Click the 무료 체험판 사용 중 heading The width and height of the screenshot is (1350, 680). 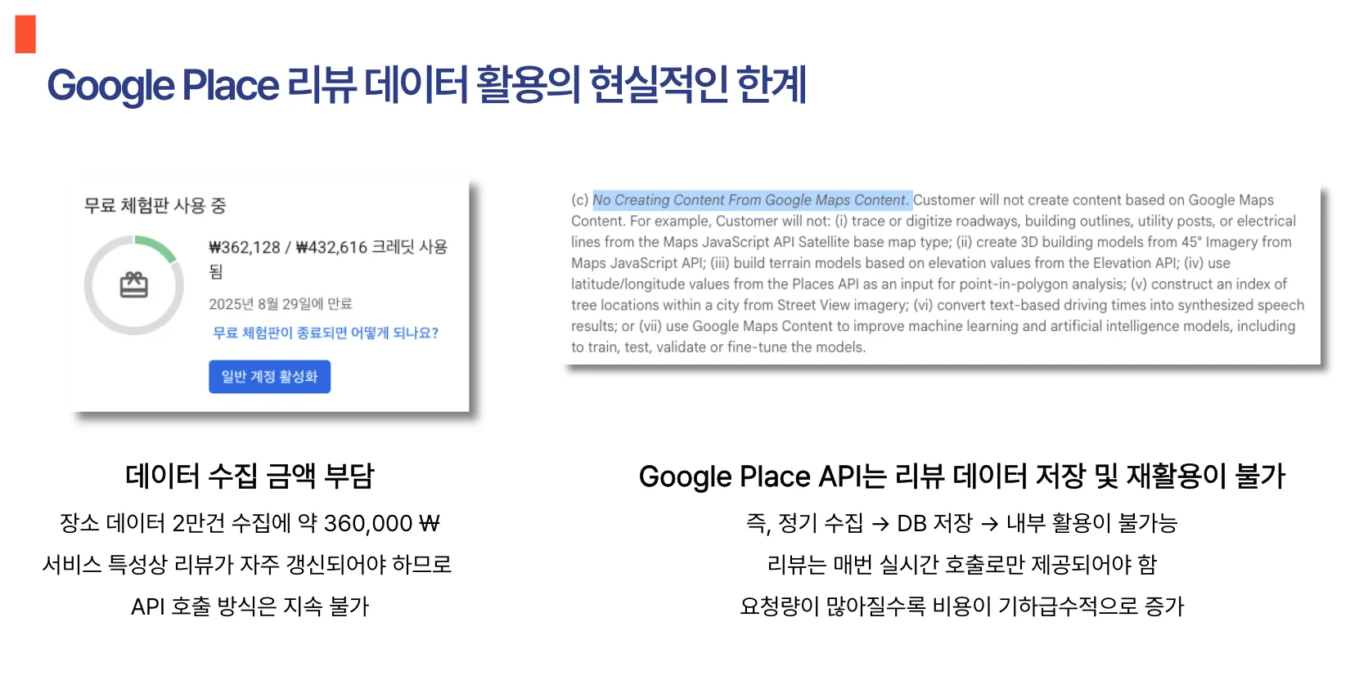[155, 205]
